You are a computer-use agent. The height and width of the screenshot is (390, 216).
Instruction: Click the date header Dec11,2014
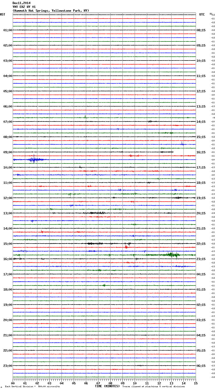(21, 3)
